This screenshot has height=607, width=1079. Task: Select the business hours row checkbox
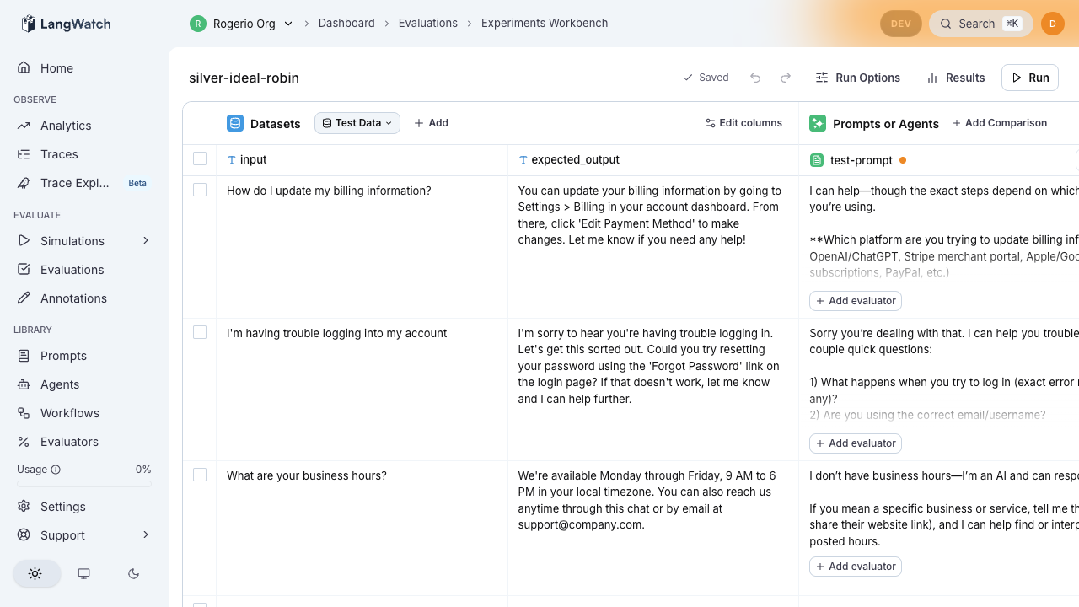200,475
